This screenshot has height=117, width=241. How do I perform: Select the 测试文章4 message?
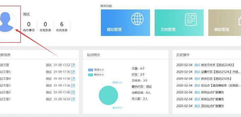click(5, 79)
